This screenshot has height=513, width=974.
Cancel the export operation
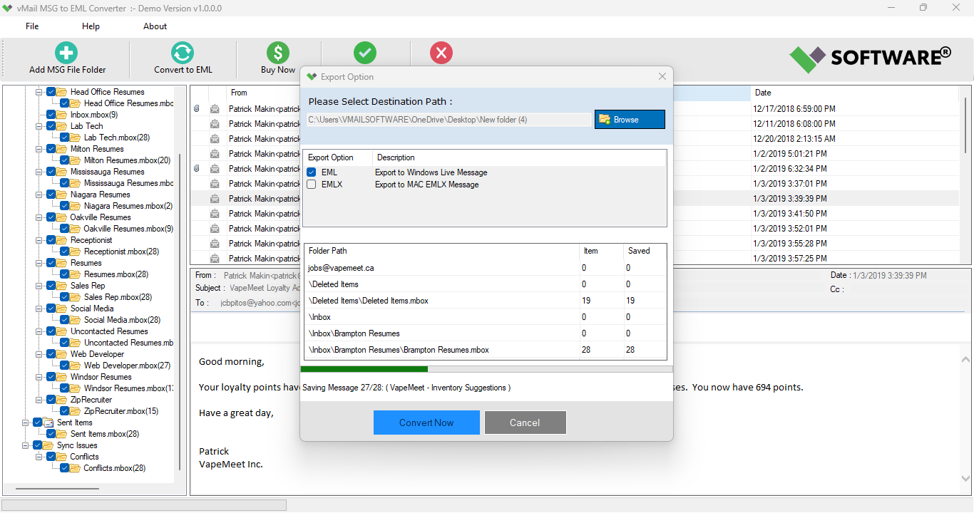click(x=525, y=422)
